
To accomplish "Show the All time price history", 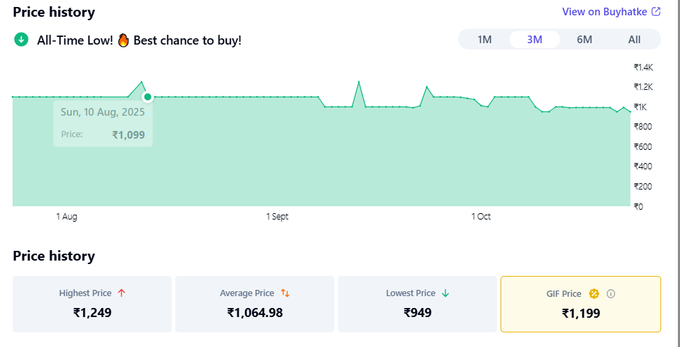I will click(634, 40).
